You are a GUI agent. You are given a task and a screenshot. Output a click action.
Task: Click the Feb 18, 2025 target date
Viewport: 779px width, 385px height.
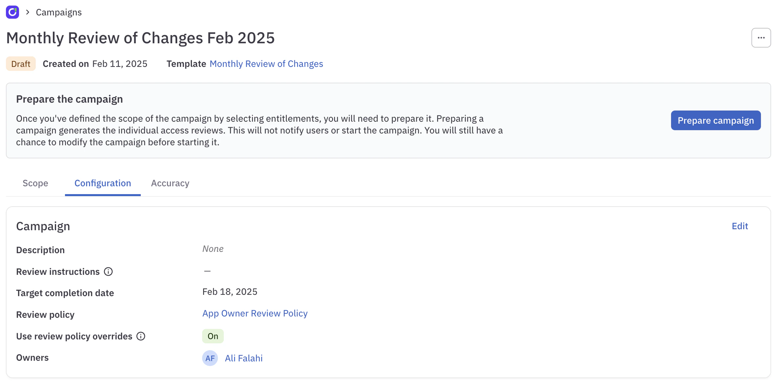(x=230, y=292)
